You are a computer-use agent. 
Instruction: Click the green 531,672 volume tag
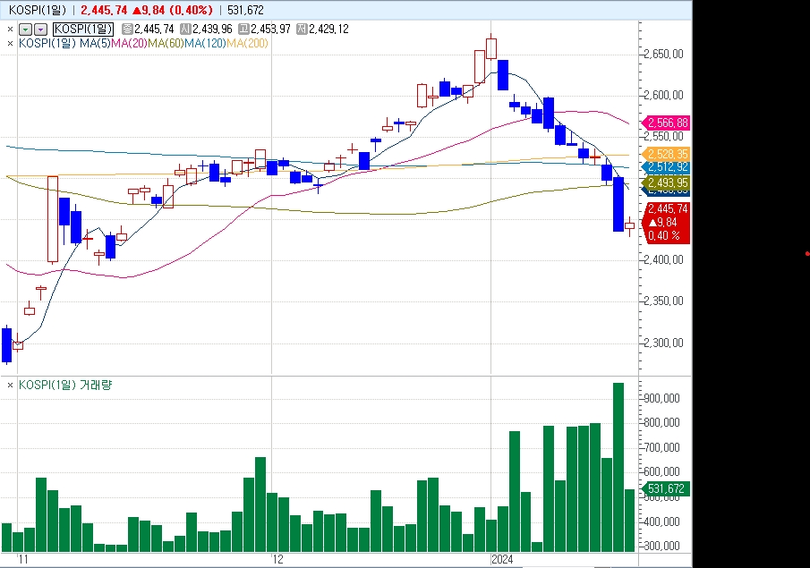coord(667,488)
